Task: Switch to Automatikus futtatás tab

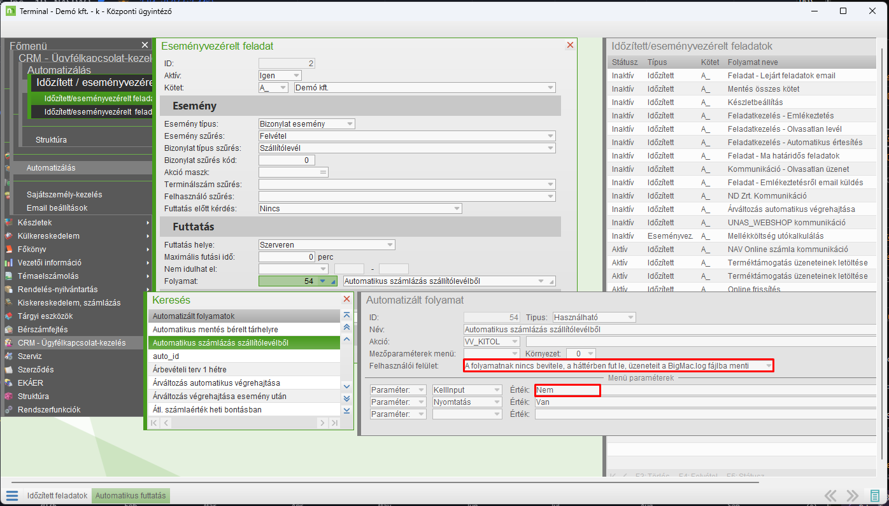Action: click(131, 496)
